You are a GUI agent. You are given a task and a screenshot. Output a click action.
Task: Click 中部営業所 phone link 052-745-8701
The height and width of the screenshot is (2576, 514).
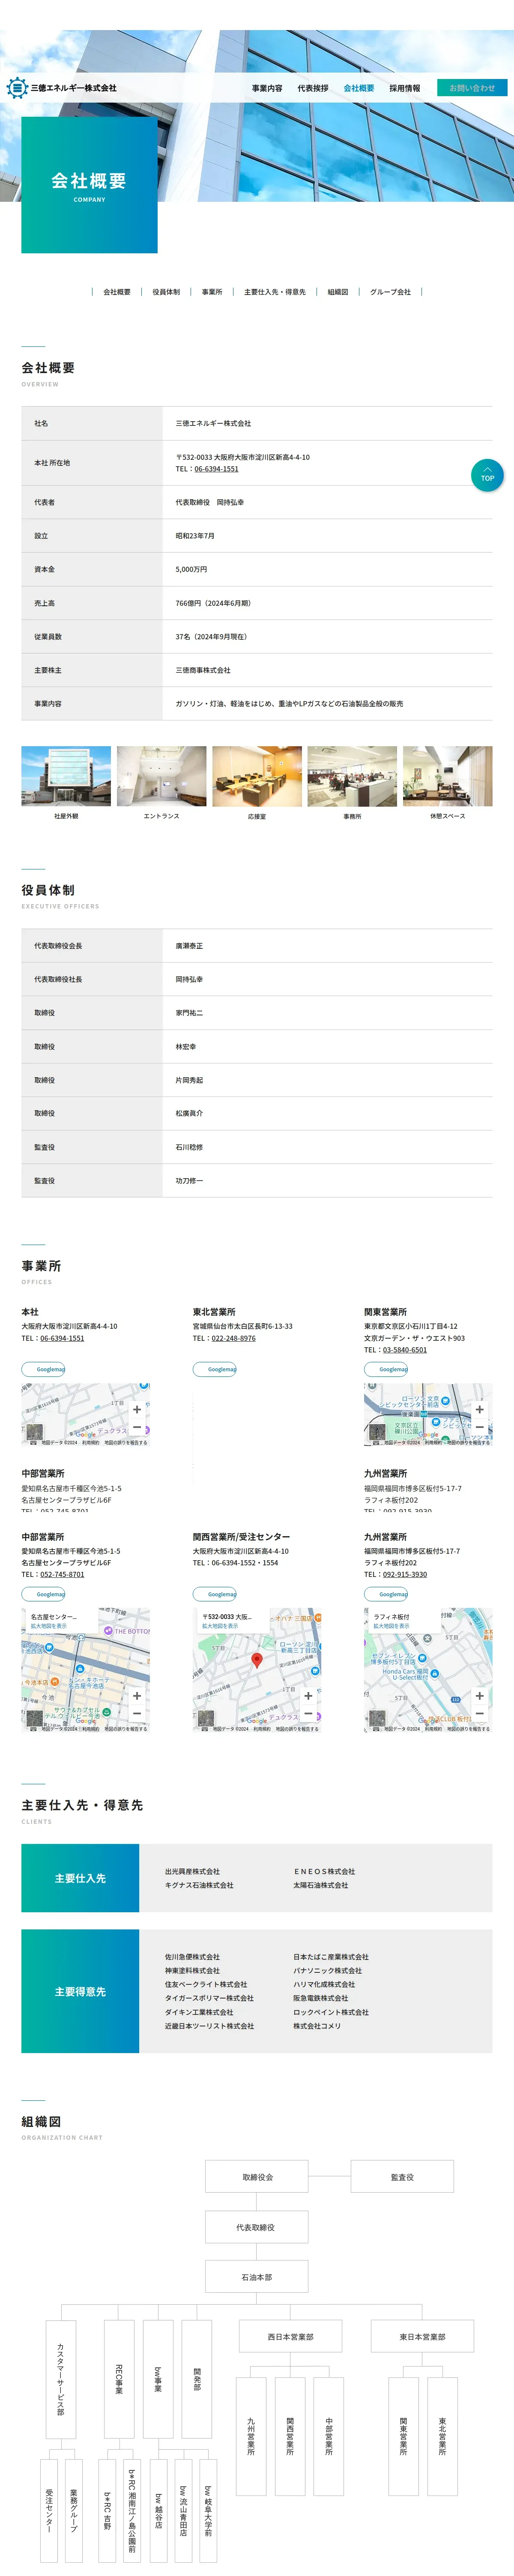[62, 1574]
